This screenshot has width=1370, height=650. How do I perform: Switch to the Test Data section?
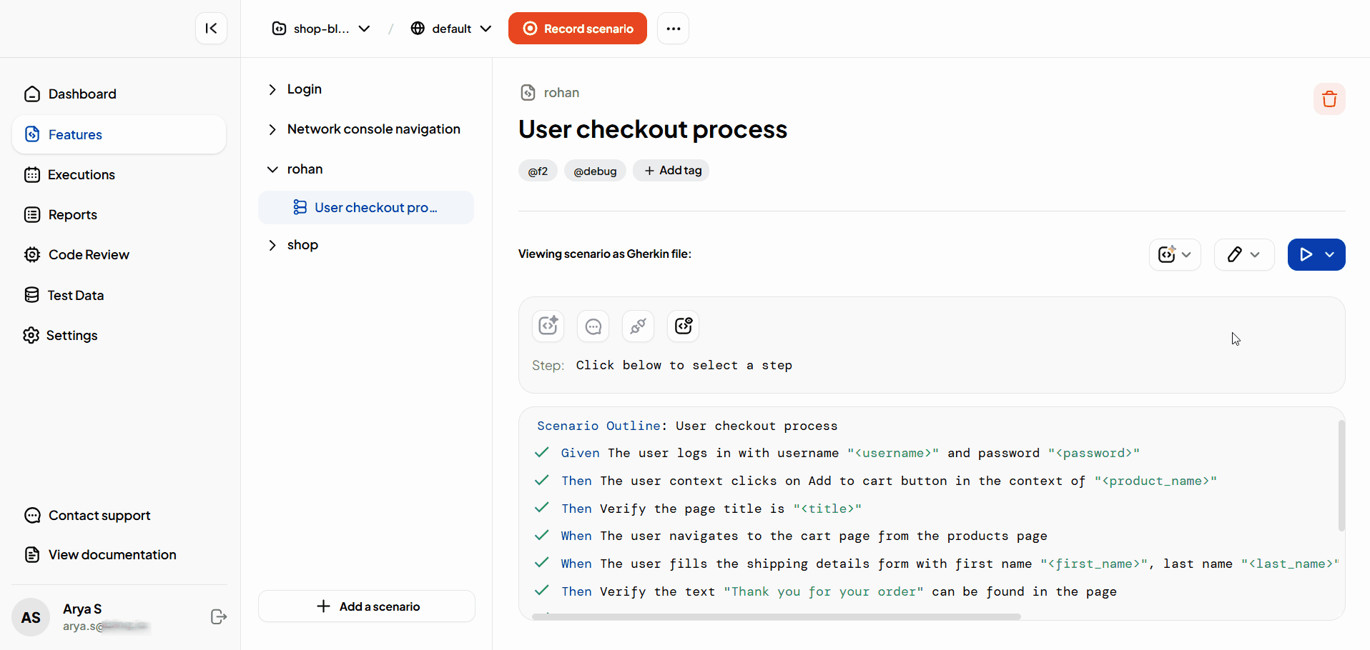point(76,294)
